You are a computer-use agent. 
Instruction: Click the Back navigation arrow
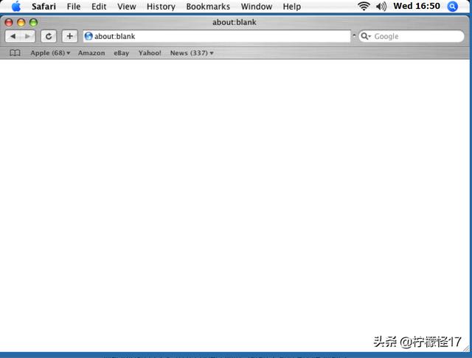click(13, 36)
